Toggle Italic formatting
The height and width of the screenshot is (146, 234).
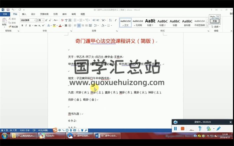coord(26,25)
